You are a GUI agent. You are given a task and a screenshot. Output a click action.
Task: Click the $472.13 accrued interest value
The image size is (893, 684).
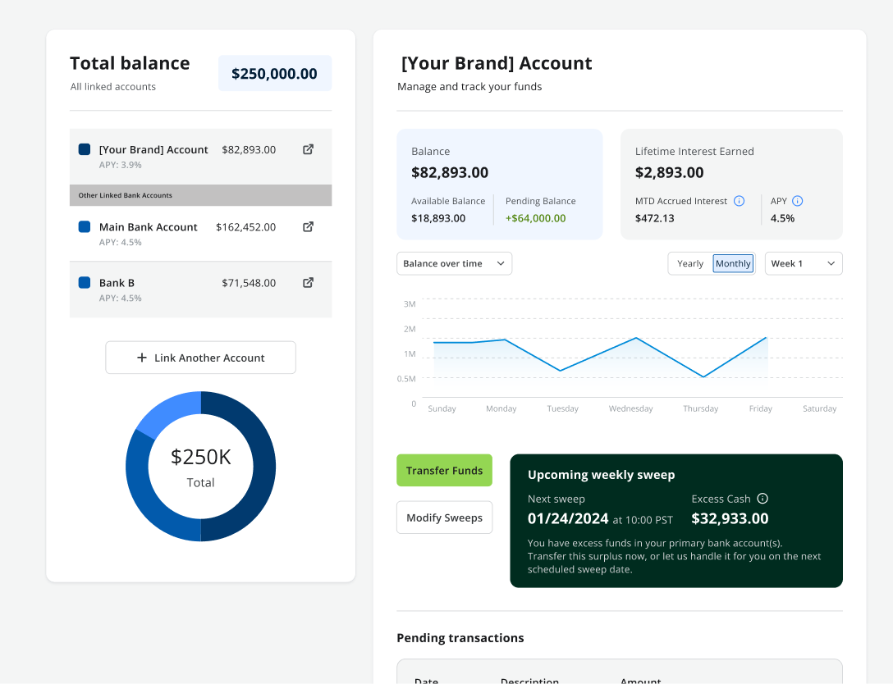654,218
